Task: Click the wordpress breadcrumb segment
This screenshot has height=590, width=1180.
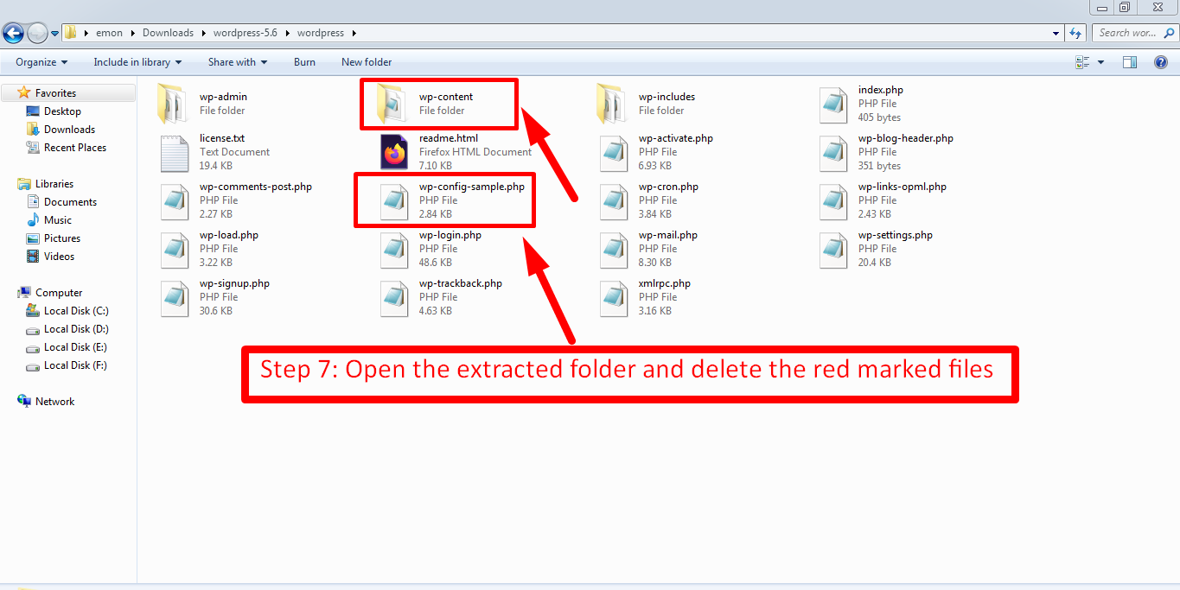Action: pyautogui.click(x=321, y=33)
